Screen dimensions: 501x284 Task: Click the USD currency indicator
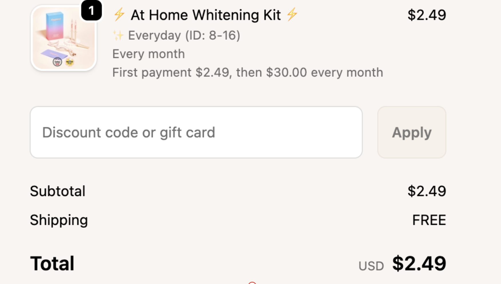coord(371,266)
